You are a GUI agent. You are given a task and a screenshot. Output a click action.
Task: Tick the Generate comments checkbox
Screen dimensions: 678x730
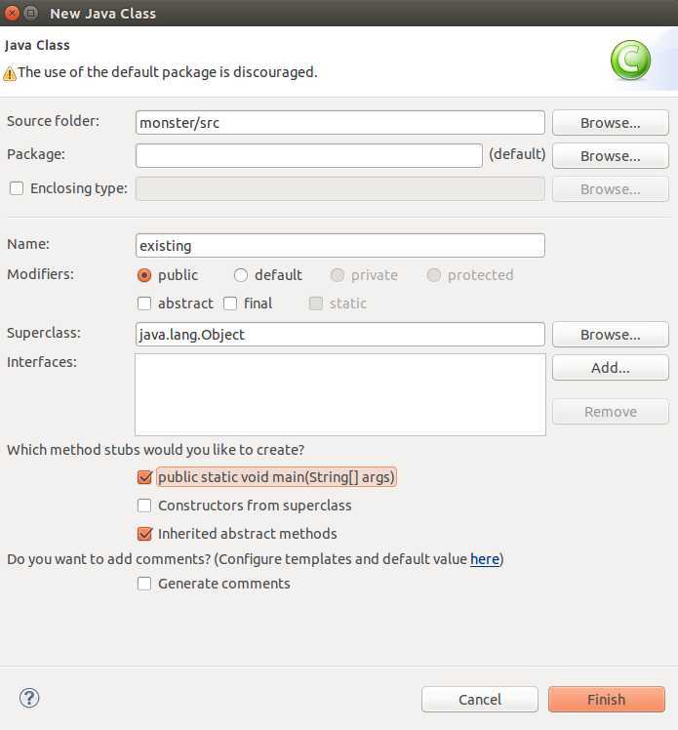(x=144, y=584)
